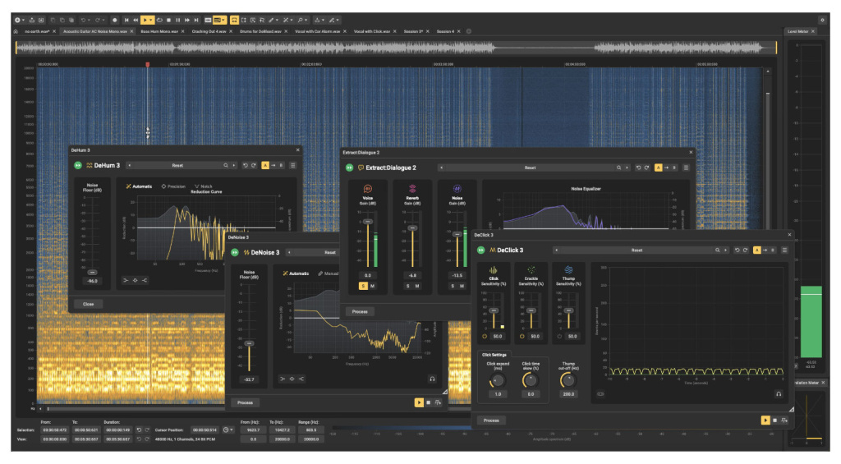This screenshot has width=841, height=464.
Task: Open the Extract:Dialogue 2 hamburger menu
Action: [686, 168]
